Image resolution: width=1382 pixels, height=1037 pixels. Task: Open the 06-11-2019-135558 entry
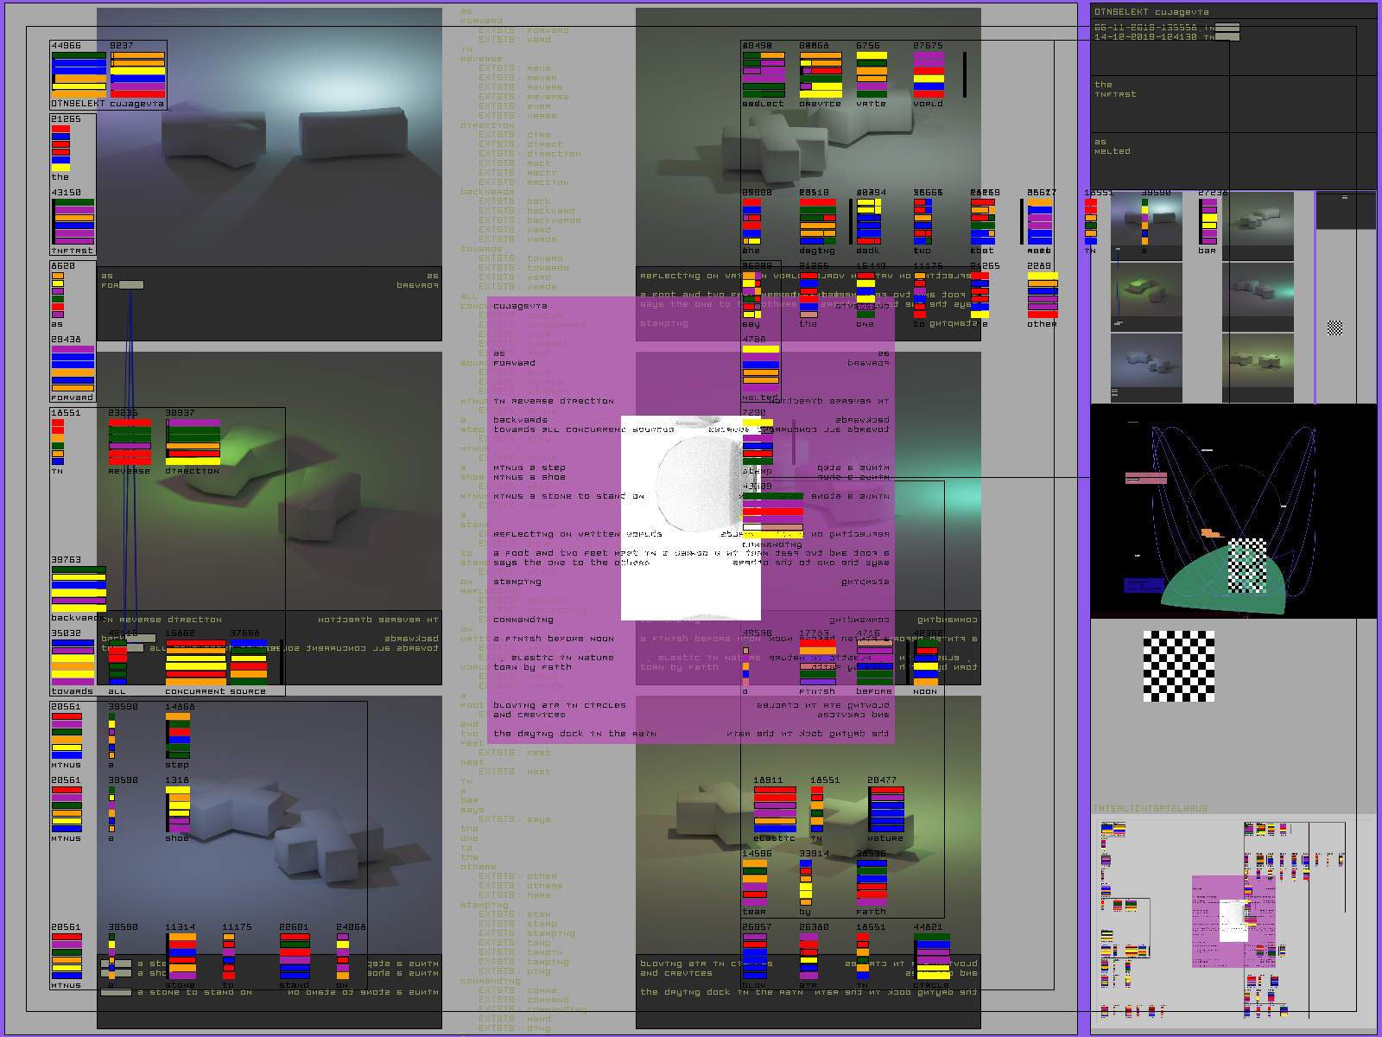click(1149, 28)
